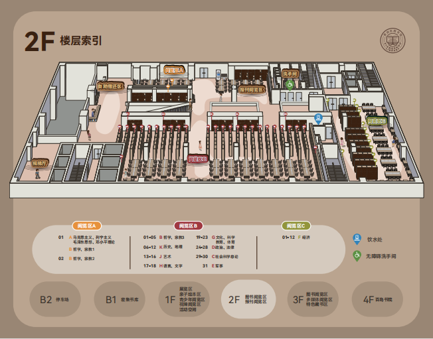This screenshot has width=433, height=339.
Task: Click the 阅览区A marker on the map
Action: [x=174, y=70]
